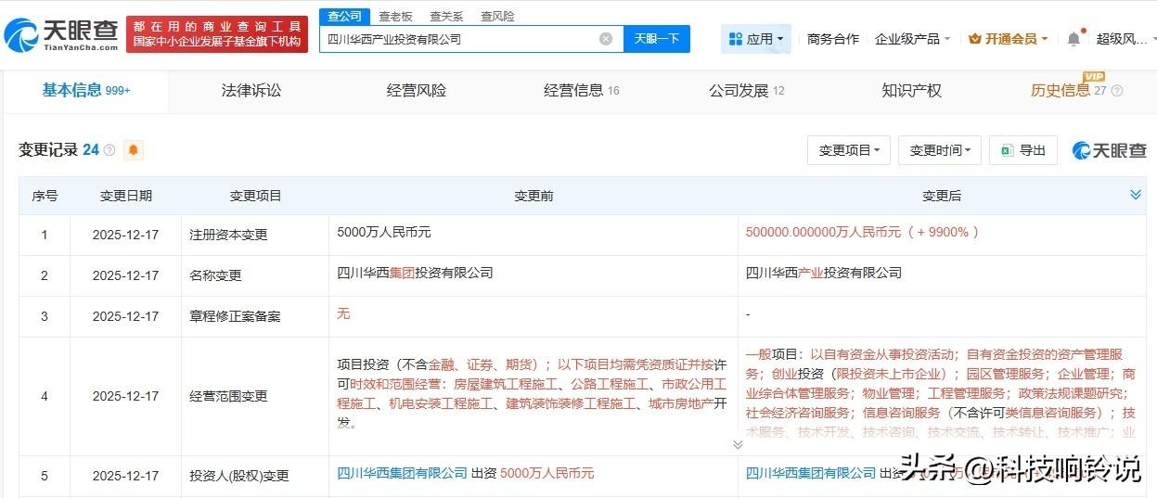Open 四川华西集团有限公司 link in 变更后 column
1157x498 pixels.
811,473
